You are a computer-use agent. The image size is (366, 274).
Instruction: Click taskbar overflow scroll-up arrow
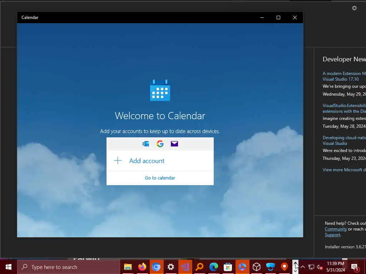pos(296,264)
